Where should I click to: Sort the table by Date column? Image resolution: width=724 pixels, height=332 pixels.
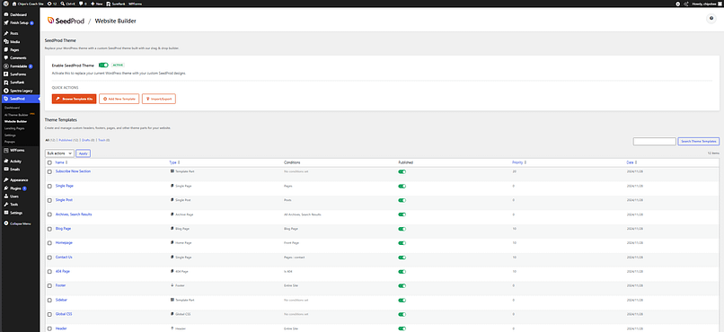(x=631, y=162)
